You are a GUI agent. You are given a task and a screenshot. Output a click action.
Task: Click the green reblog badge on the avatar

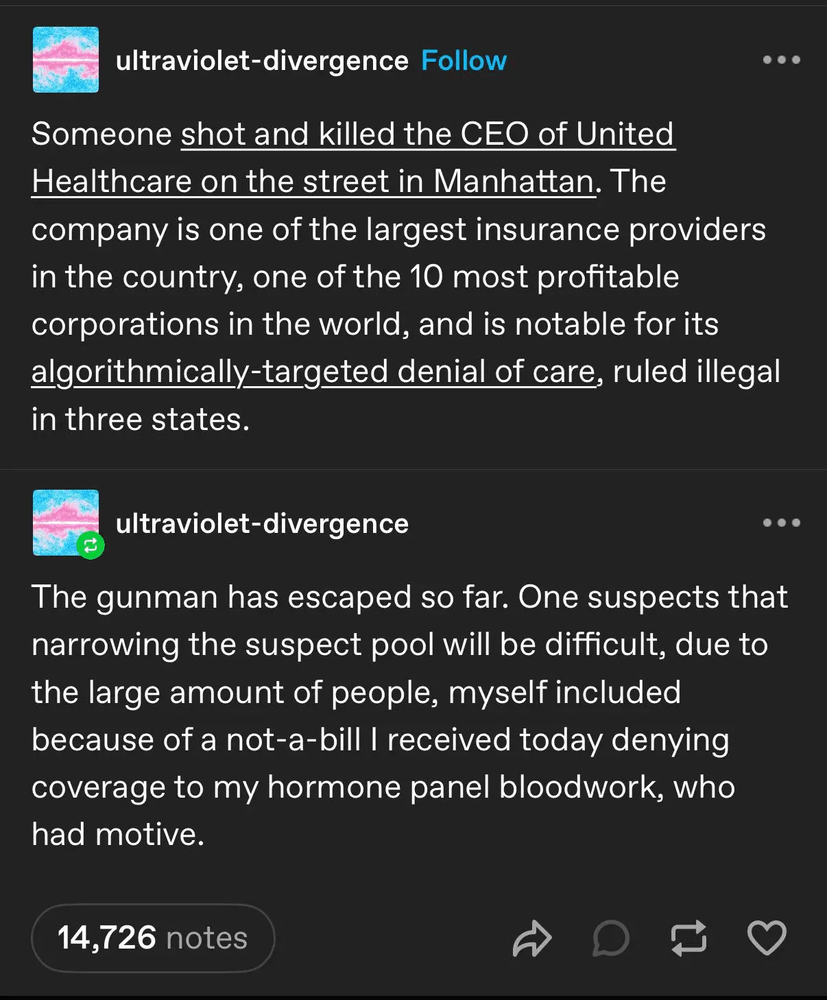(x=90, y=546)
